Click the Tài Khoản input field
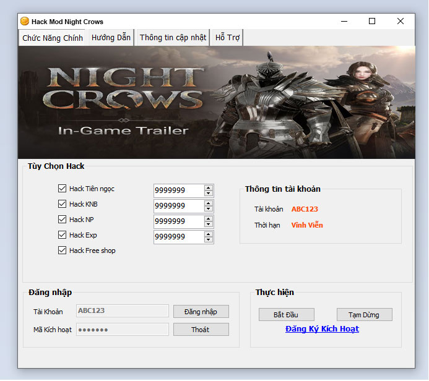Image resolution: width=429 pixels, height=381 pixels. pyautogui.click(x=123, y=310)
